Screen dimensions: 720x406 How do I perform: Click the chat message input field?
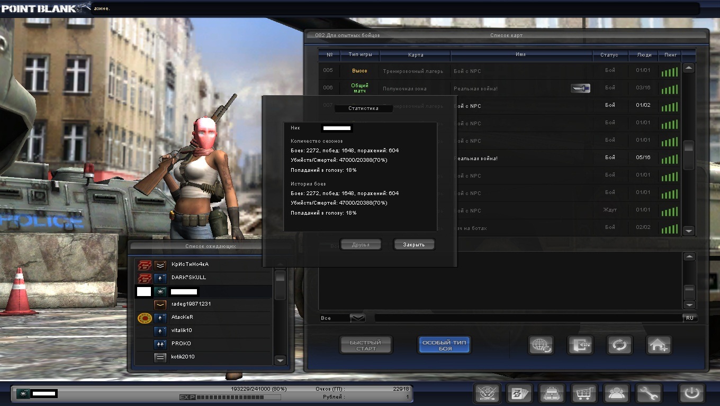(x=528, y=318)
